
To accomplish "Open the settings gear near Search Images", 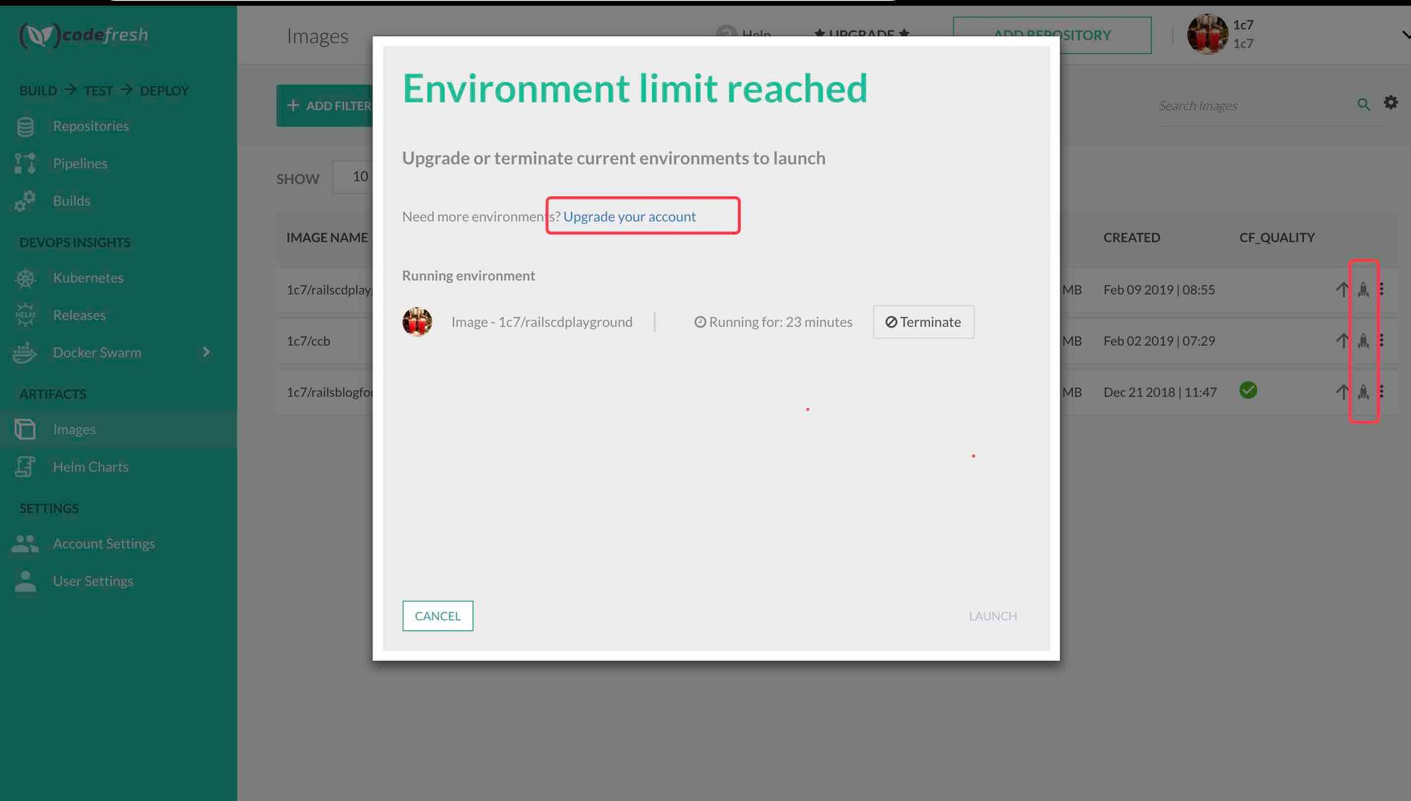I will point(1391,102).
